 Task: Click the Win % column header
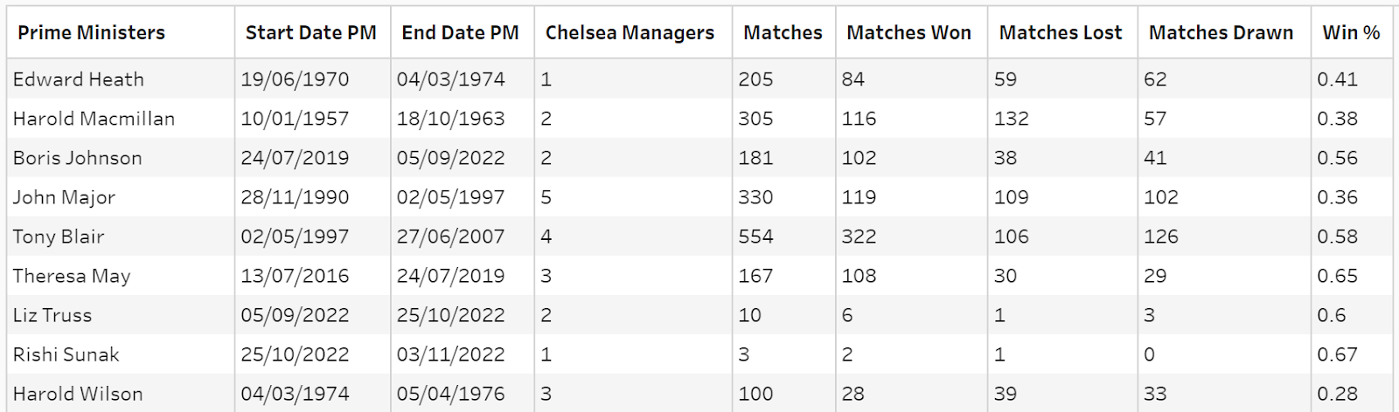(x=1351, y=33)
